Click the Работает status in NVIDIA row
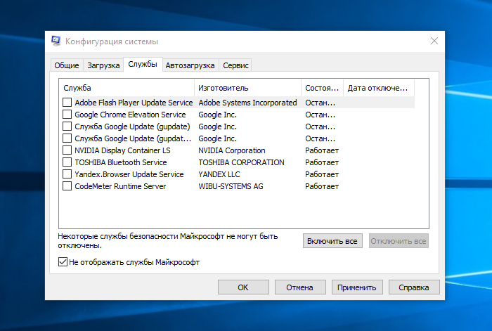This screenshot has height=331, width=492. click(322, 150)
